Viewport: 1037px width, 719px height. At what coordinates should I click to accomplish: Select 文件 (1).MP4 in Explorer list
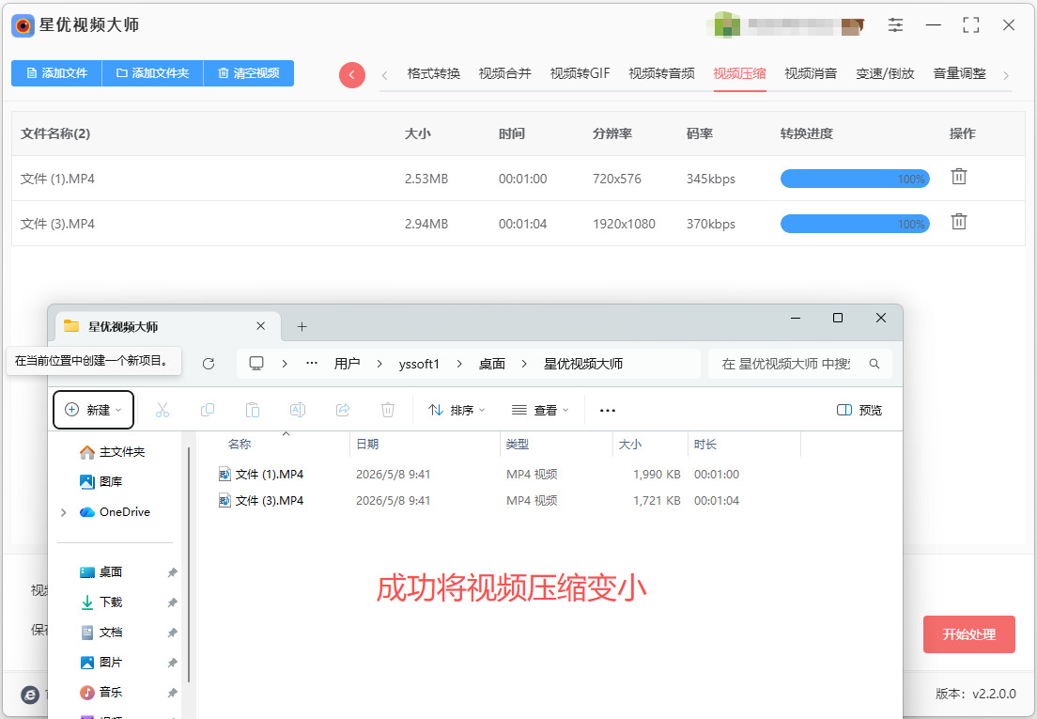pos(270,475)
